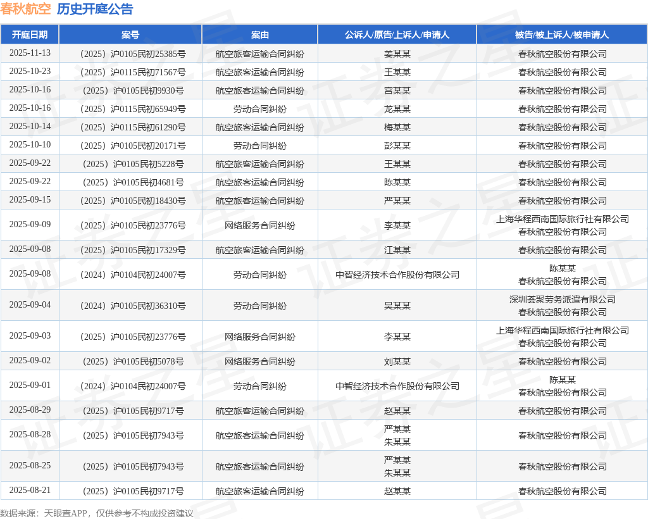Select the date 2025-10-14

coord(30,126)
